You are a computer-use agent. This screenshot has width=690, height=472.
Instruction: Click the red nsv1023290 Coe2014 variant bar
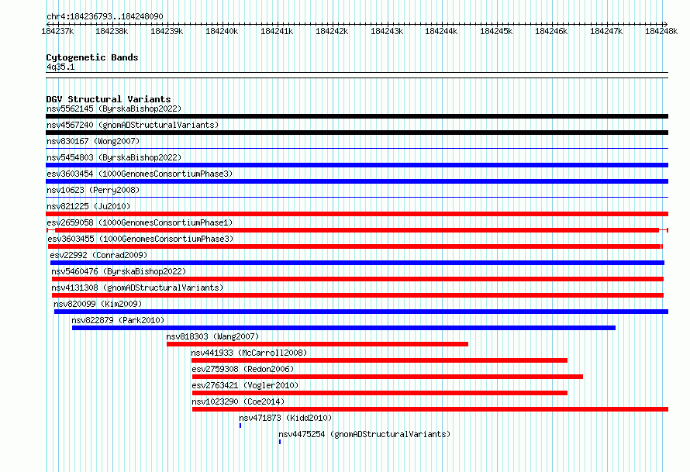click(430, 409)
